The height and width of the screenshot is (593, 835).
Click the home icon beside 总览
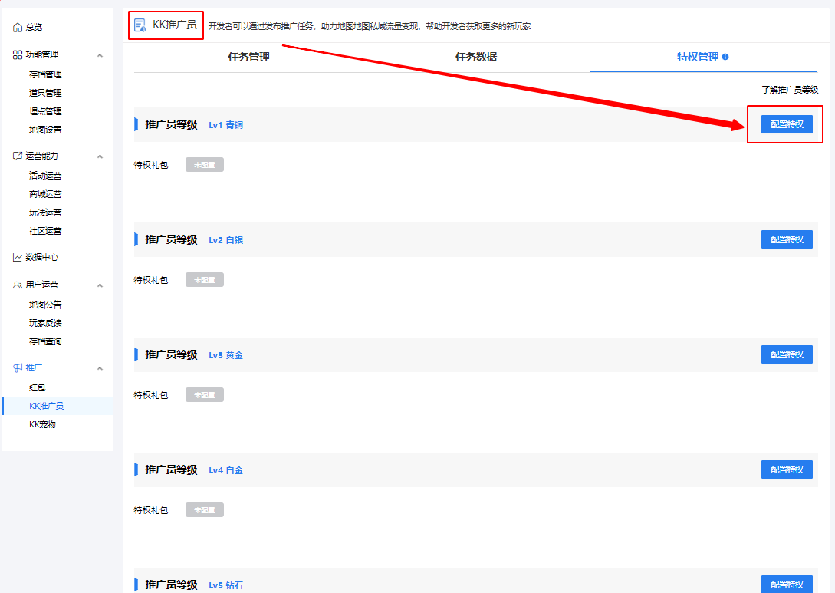tap(18, 27)
